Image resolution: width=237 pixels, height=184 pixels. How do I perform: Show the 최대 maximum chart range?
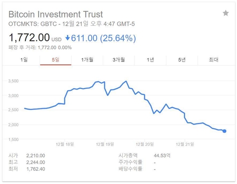tap(213, 60)
